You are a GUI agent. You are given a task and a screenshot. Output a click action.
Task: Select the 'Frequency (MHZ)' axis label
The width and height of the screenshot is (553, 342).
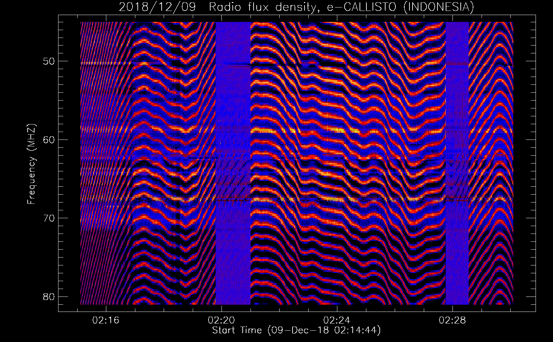click(31, 164)
